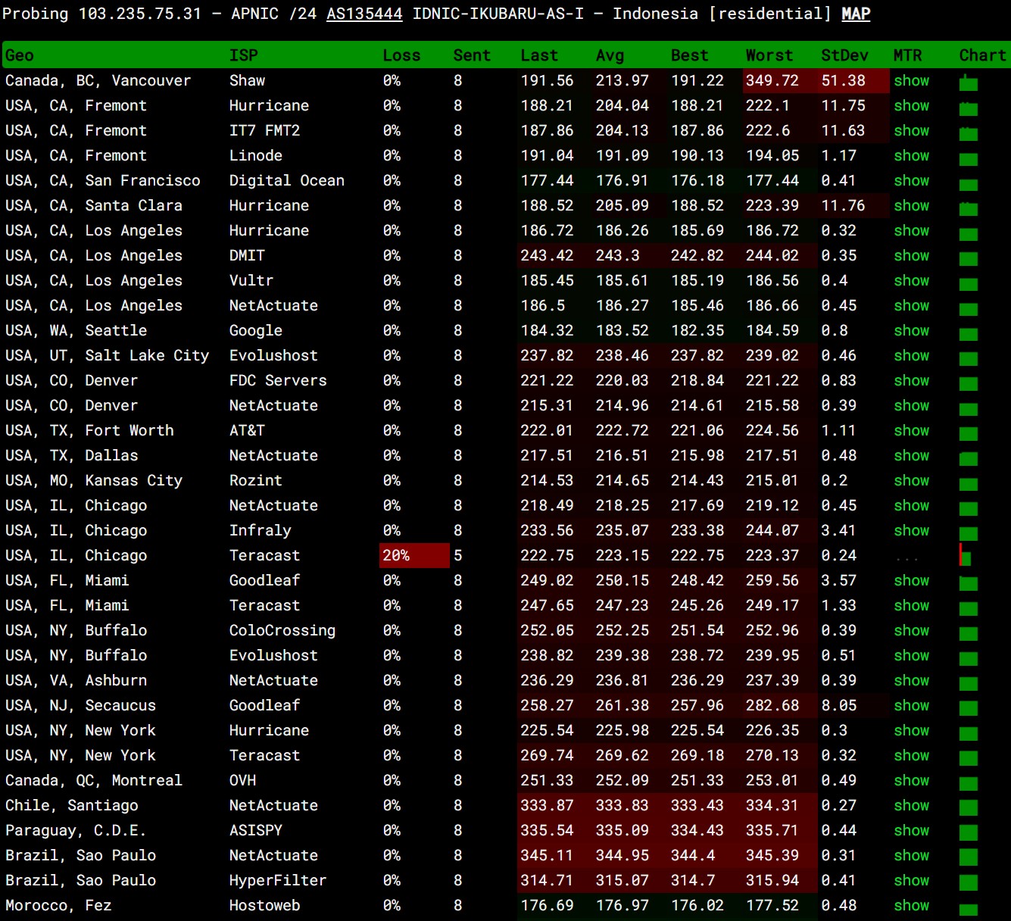Click "Canada, QC, Montreal" location
This screenshot has width=1011, height=921.
94,780
